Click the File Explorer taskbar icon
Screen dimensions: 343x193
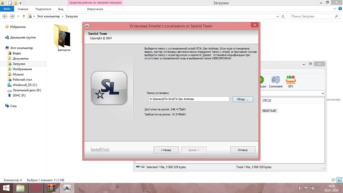[x=21, y=188]
